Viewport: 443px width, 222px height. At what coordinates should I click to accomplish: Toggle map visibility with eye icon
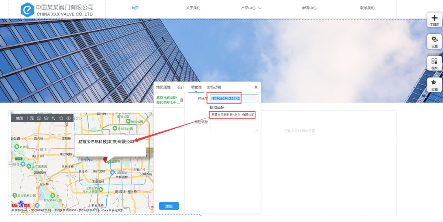[x=69, y=118]
